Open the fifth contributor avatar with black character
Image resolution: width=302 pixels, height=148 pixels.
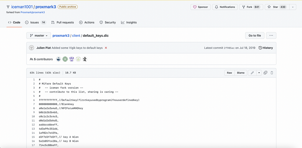coord(85,59)
